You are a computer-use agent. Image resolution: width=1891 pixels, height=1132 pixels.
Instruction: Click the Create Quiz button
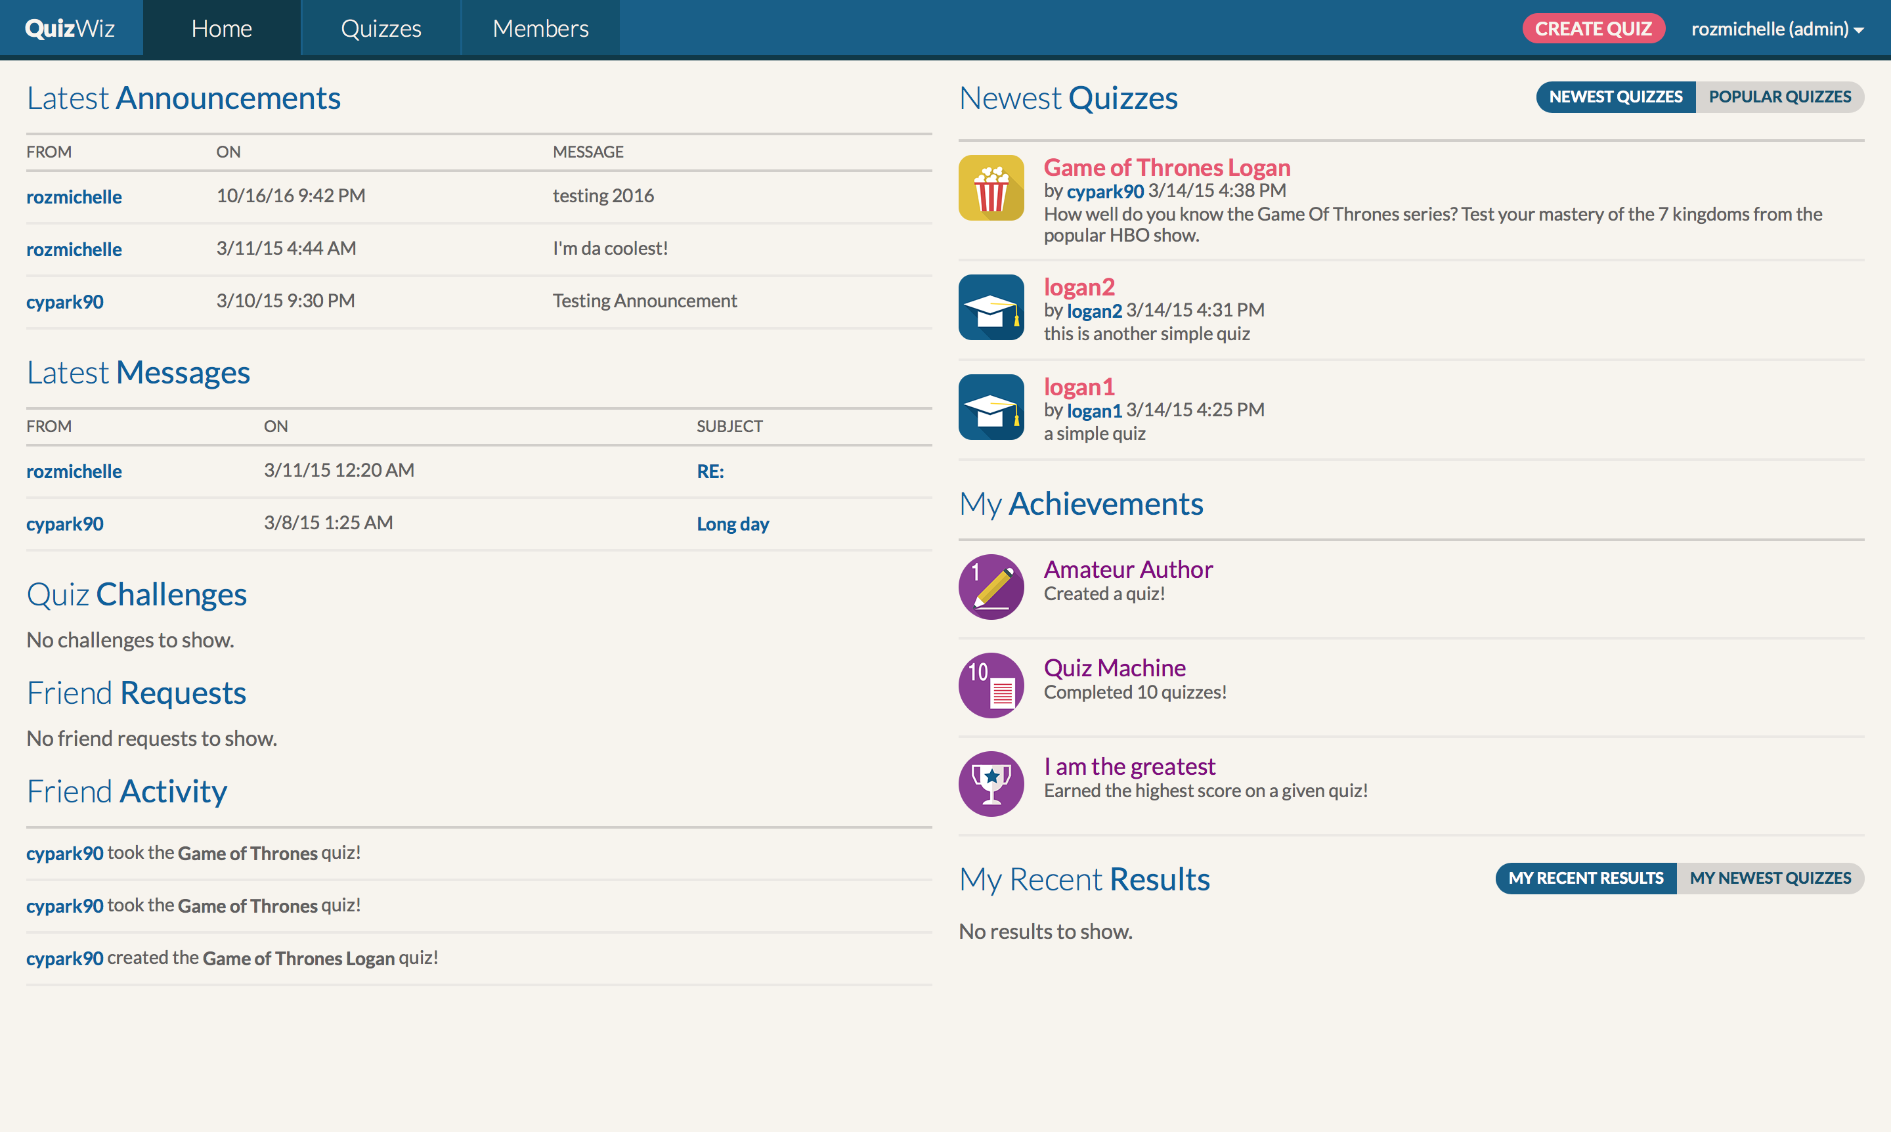click(x=1593, y=29)
